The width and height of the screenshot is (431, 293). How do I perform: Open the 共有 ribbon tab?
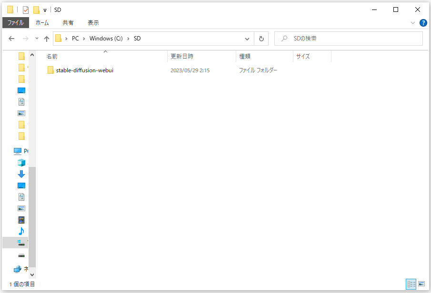68,23
